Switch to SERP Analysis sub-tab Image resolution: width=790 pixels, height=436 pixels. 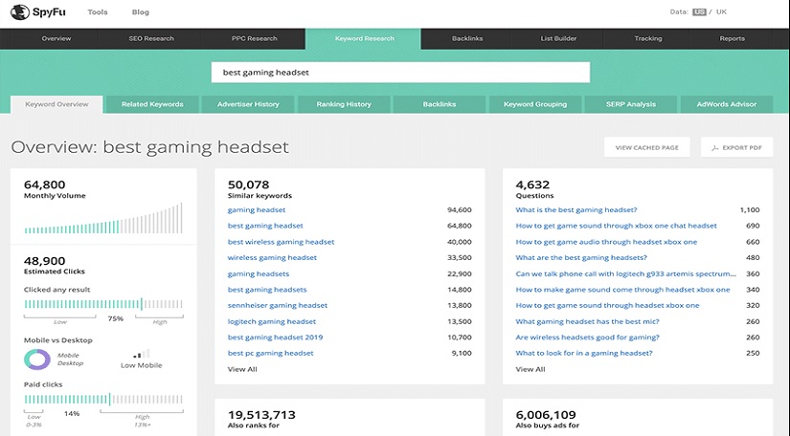pos(631,104)
